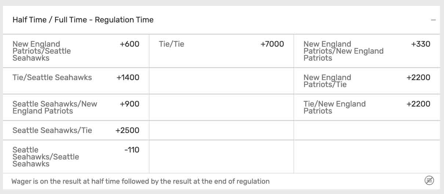Click the Half Time / Full Time market title
Viewport: 444px width, 194px height.
(x=83, y=20)
